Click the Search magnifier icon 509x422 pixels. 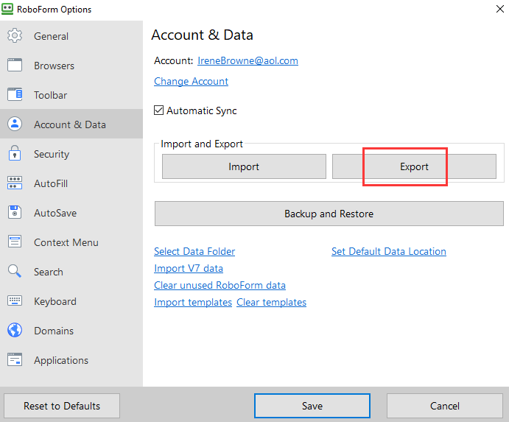click(x=15, y=272)
